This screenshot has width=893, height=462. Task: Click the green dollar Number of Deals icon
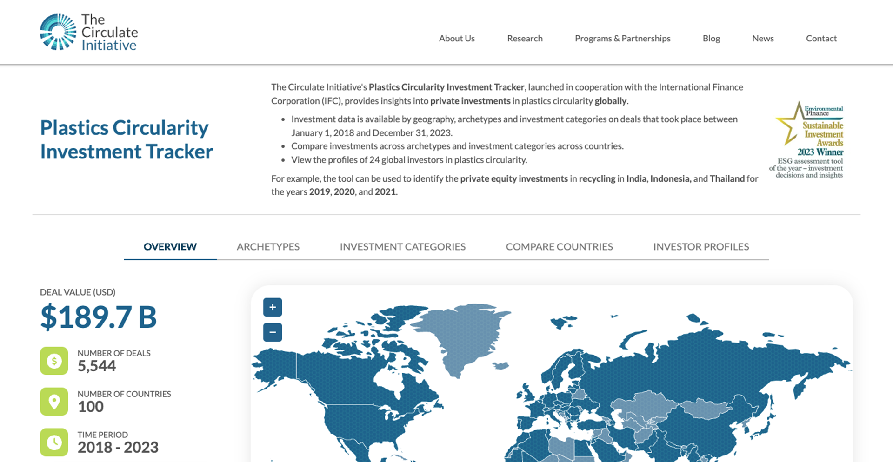54,361
